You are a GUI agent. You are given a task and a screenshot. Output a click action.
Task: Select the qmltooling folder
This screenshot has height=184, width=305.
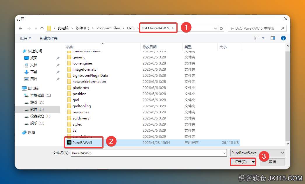[82, 106]
